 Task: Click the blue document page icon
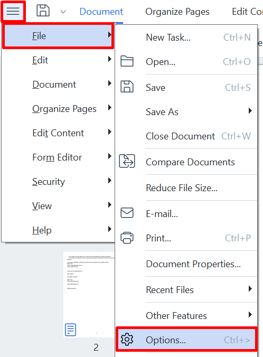(x=71, y=330)
